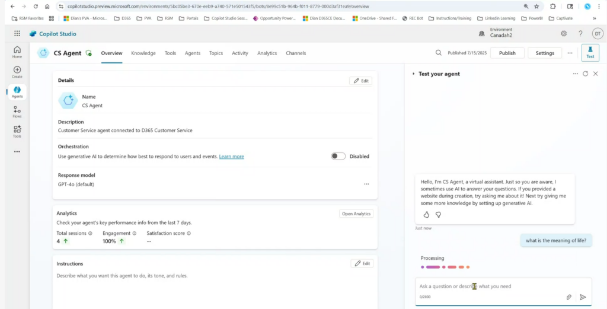Screen dimensions: 607x309
Task: Open the D365 bookmark folder
Action: pos(122,18)
